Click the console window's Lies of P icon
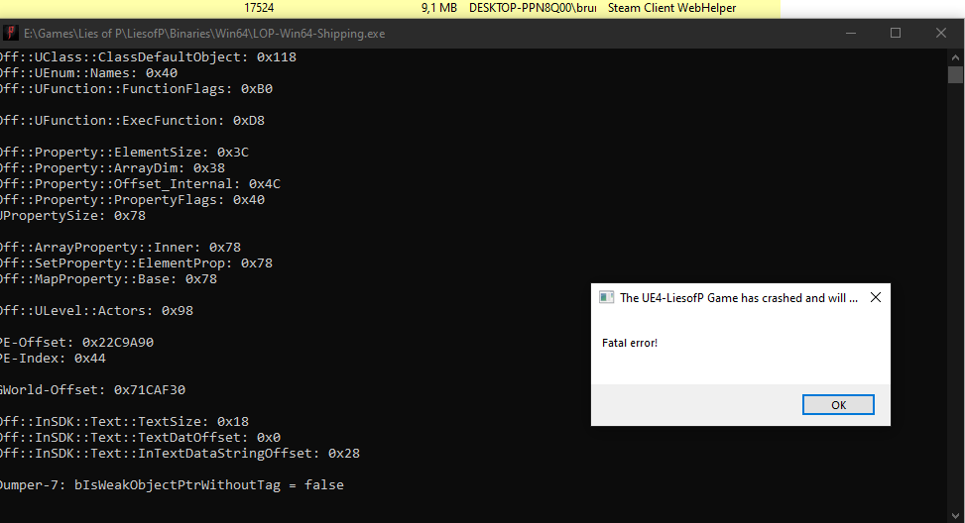This screenshot has height=523, width=965. (11, 34)
